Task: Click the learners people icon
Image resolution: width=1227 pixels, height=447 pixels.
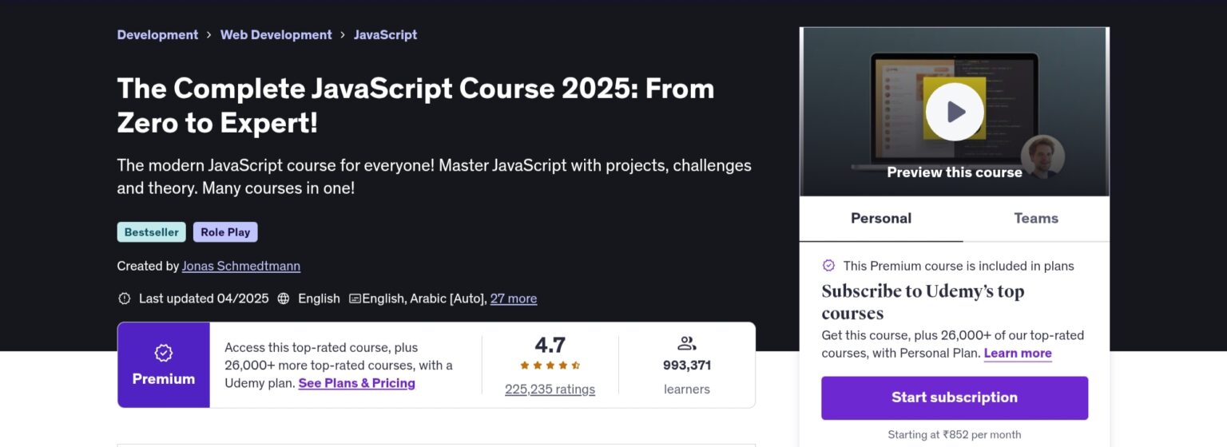Action: tap(686, 344)
